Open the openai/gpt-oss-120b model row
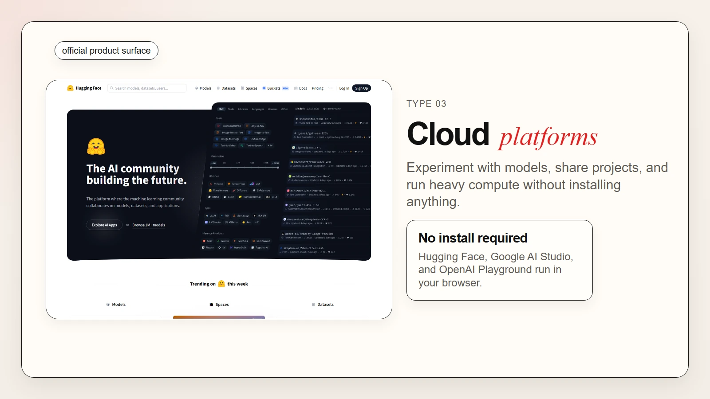The height and width of the screenshot is (399, 710). tap(331, 135)
